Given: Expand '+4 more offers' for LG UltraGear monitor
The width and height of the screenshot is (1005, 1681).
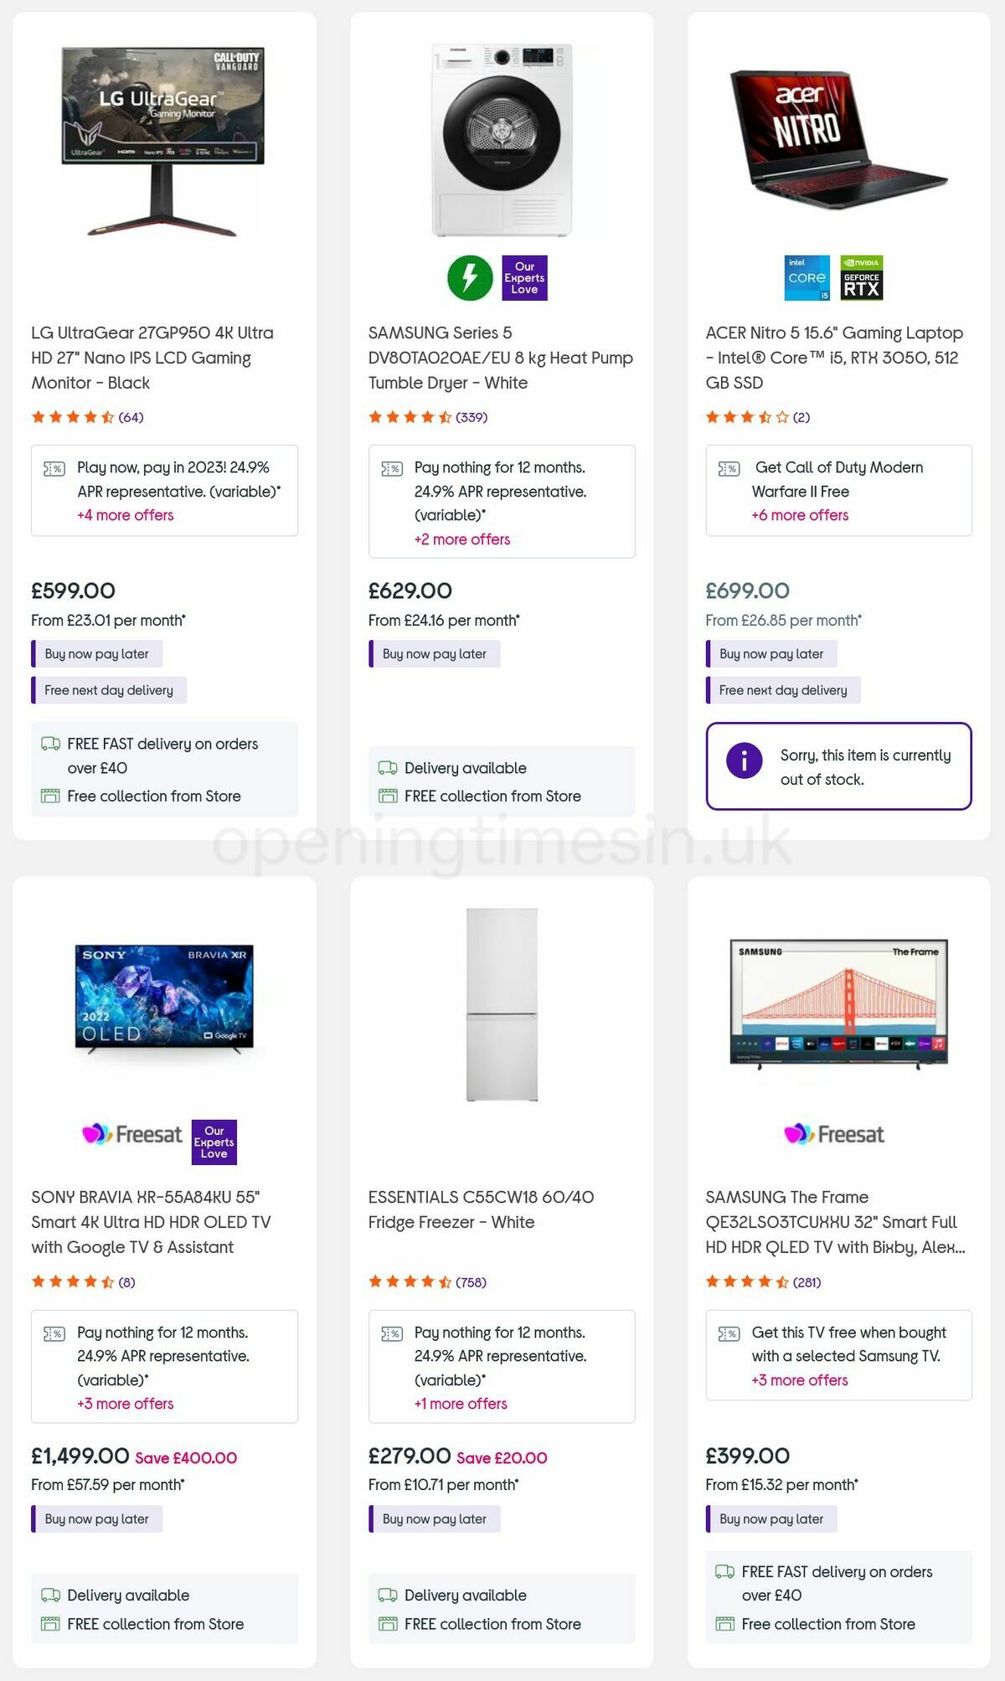Looking at the screenshot, I should 124,515.
